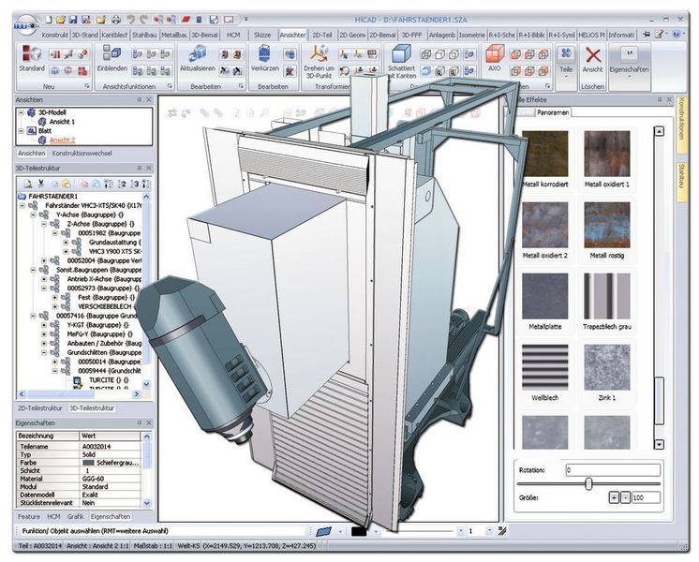This screenshot has height=562, width=699.
Task: Open the Isometrie ribbon tab
Action: pos(471,35)
